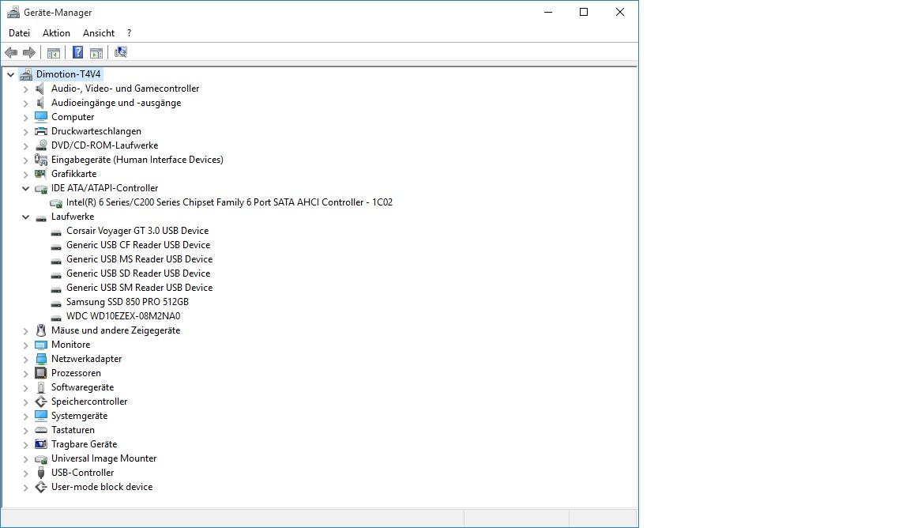Image resolution: width=910 pixels, height=528 pixels.
Task: Click the Audioeingänge und -ausgänge speaker icon
Action: (39, 103)
